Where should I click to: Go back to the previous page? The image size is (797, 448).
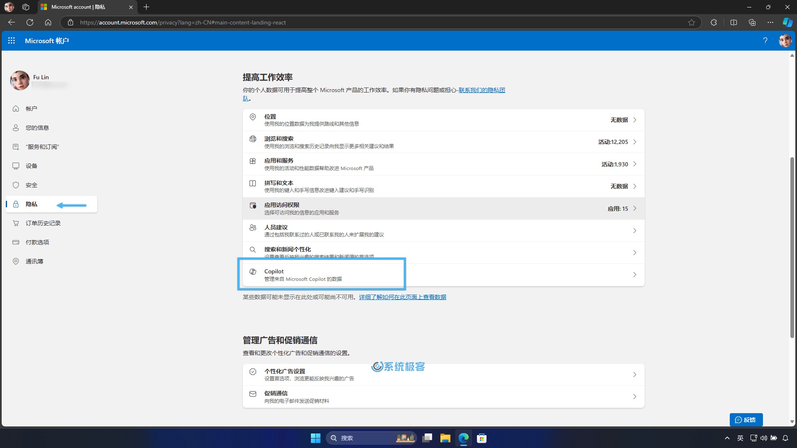point(12,22)
